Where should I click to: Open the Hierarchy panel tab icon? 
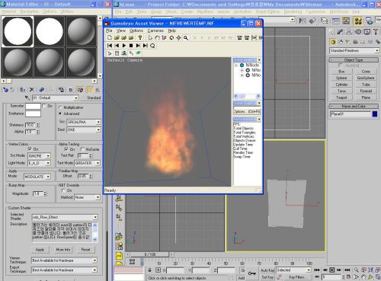(x=349, y=32)
